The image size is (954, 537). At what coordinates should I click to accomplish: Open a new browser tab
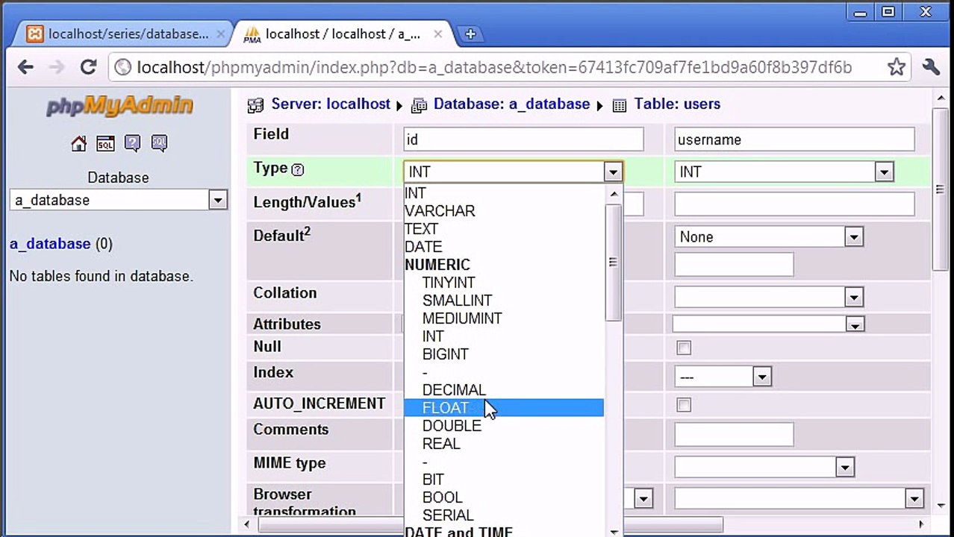click(470, 34)
